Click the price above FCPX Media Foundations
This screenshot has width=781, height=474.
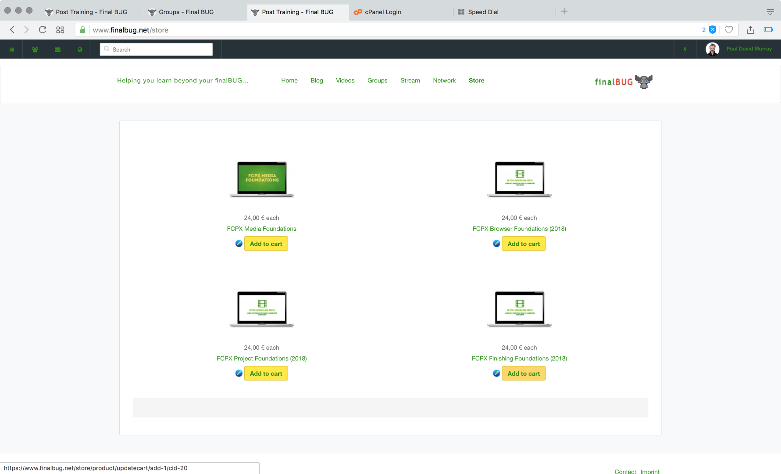tap(262, 218)
